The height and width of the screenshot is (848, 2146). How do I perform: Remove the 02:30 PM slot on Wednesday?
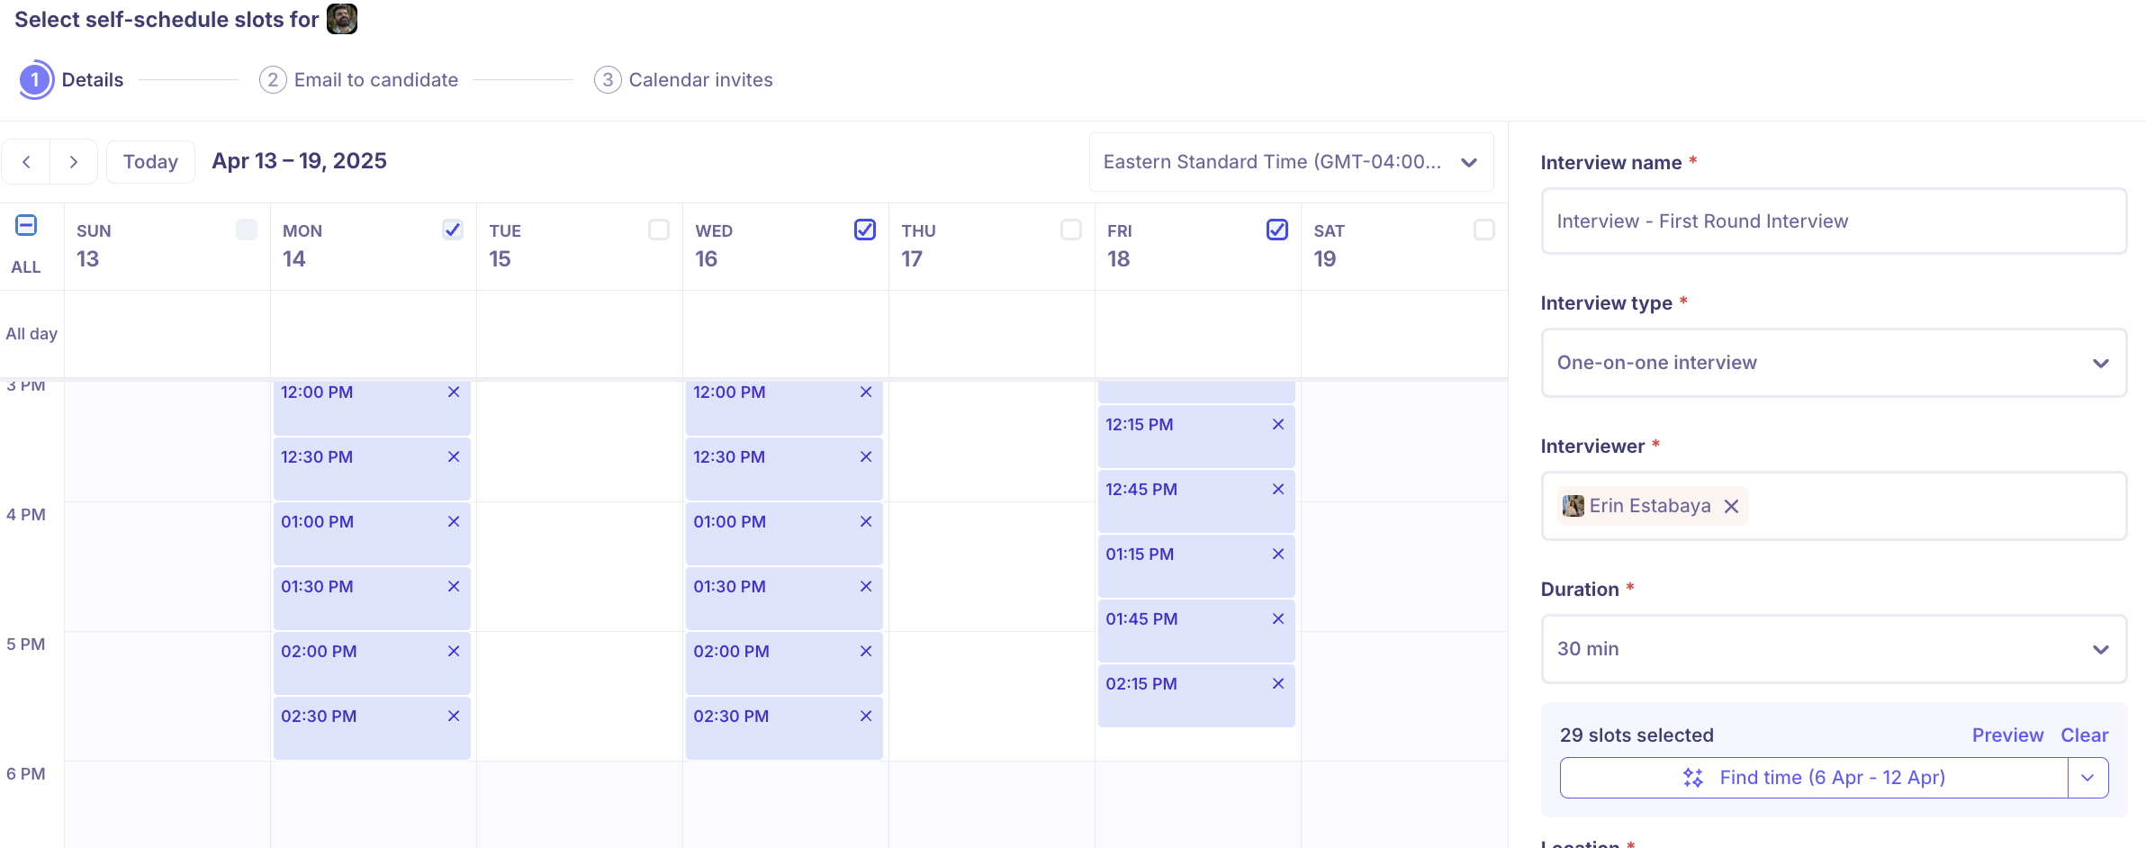click(865, 716)
